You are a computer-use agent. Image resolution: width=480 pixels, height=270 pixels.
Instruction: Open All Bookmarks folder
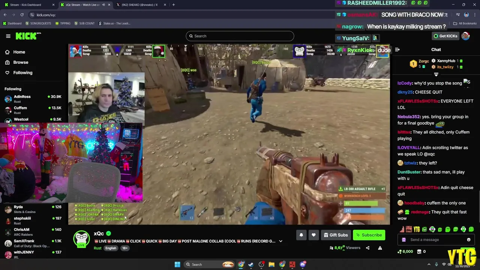point(465,23)
